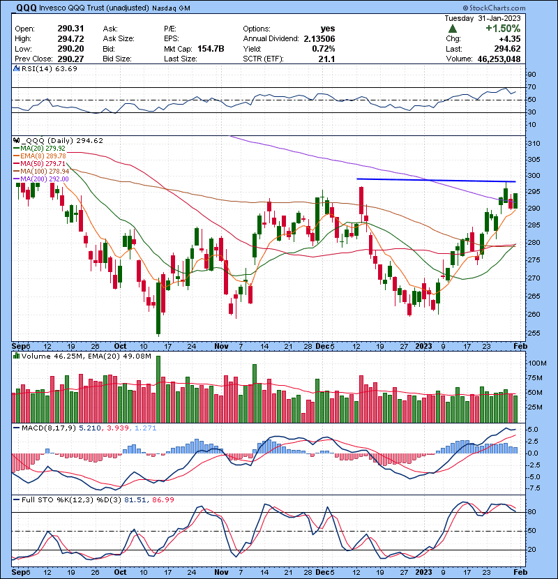The width and height of the screenshot is (558, 579).
Task: Click the last green candlestick for Jan 31
Action: 515,200
